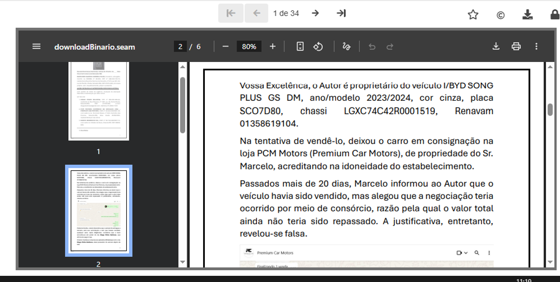Toggle PDF sidebar hamburger menu
Screen dimensions: 560x282
pos(36,46)
